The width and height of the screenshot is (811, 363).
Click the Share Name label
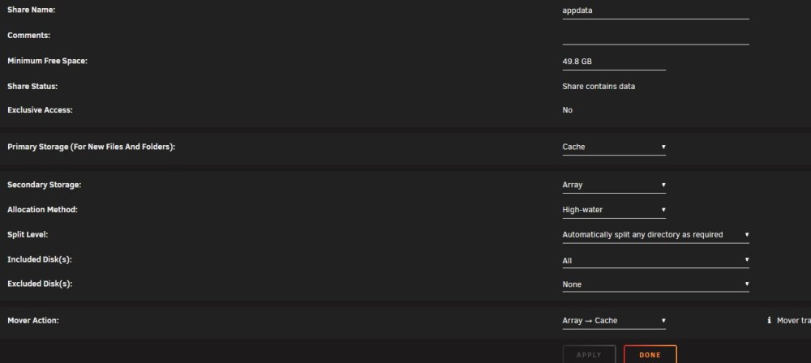pos(31,10)
